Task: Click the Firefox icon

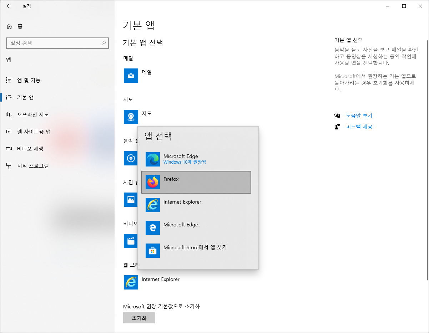Action: 153,182
